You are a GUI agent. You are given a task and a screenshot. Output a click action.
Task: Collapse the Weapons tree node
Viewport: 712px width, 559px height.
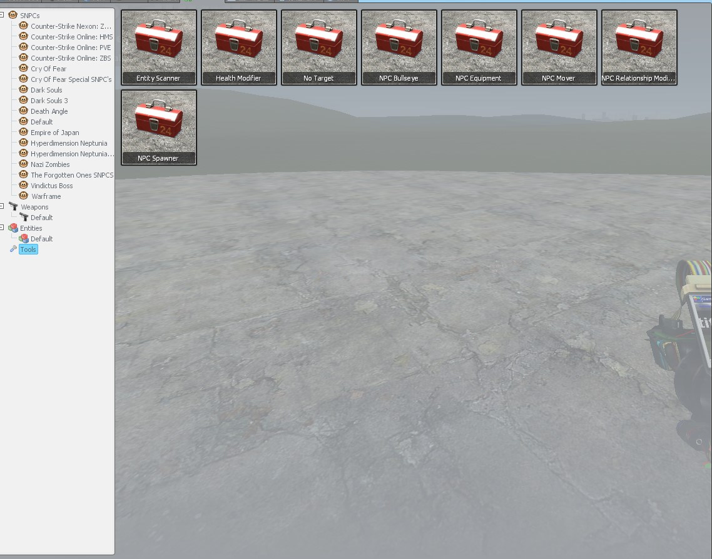click(x=3, y=206)
